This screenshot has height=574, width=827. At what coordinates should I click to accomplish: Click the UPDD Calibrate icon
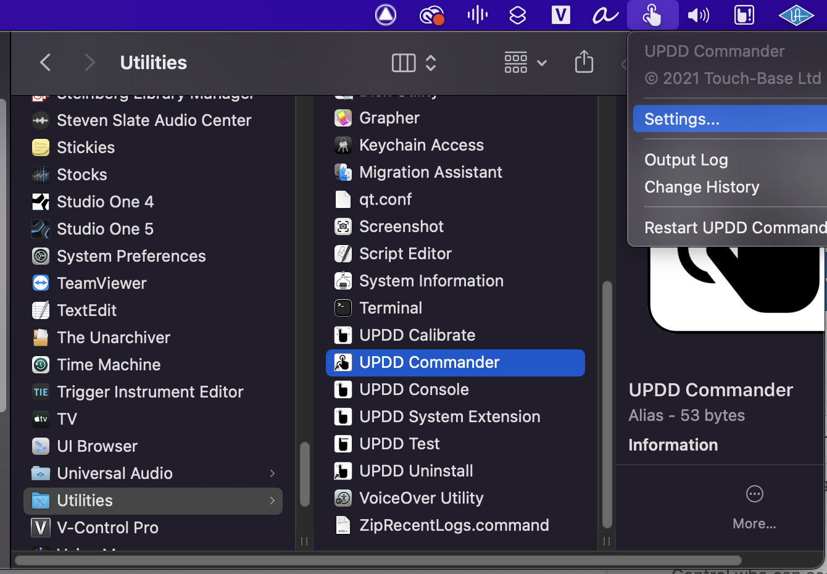point(343,335)
